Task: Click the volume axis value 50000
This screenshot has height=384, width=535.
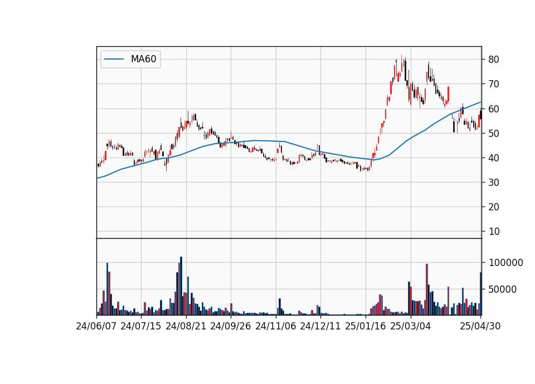Action: click(x=503, y=289)
